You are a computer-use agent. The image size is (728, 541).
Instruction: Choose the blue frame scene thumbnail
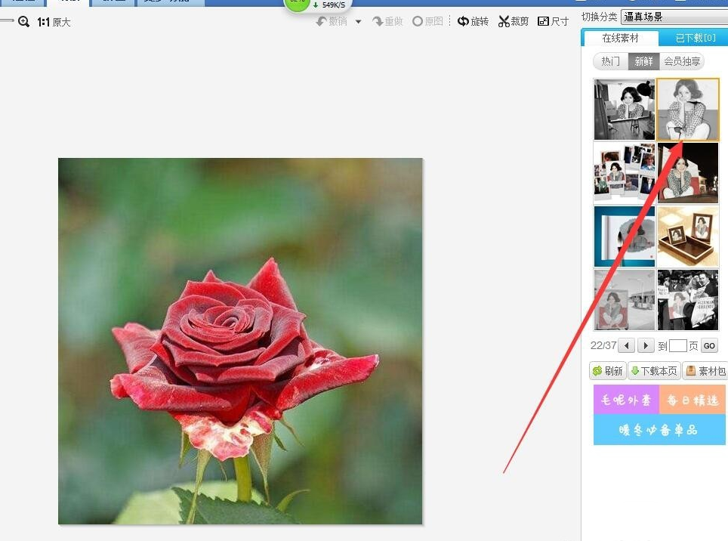pyautogui.click(x=625, y=236)
